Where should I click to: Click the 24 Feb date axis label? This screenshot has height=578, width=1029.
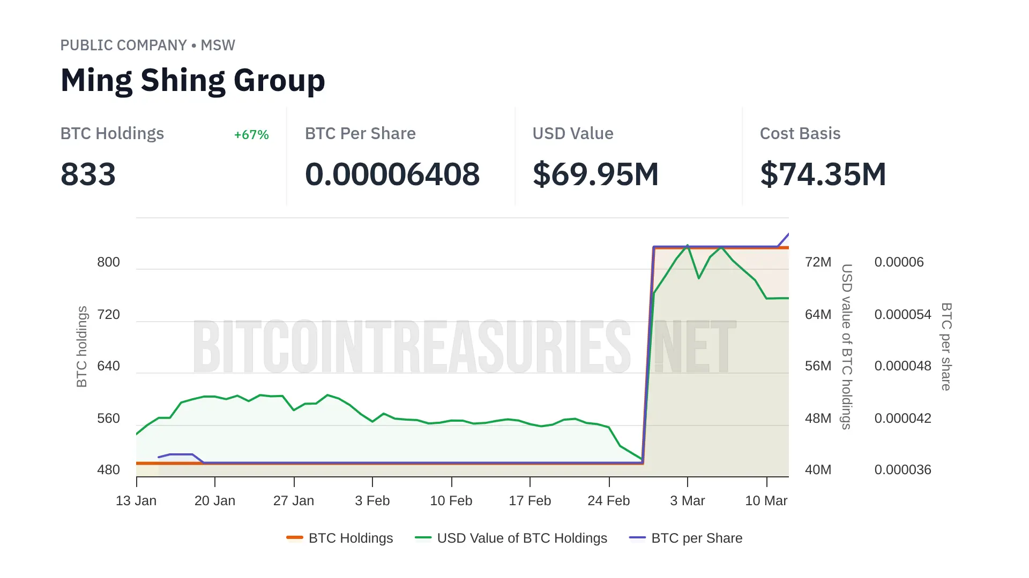point(609,500)
